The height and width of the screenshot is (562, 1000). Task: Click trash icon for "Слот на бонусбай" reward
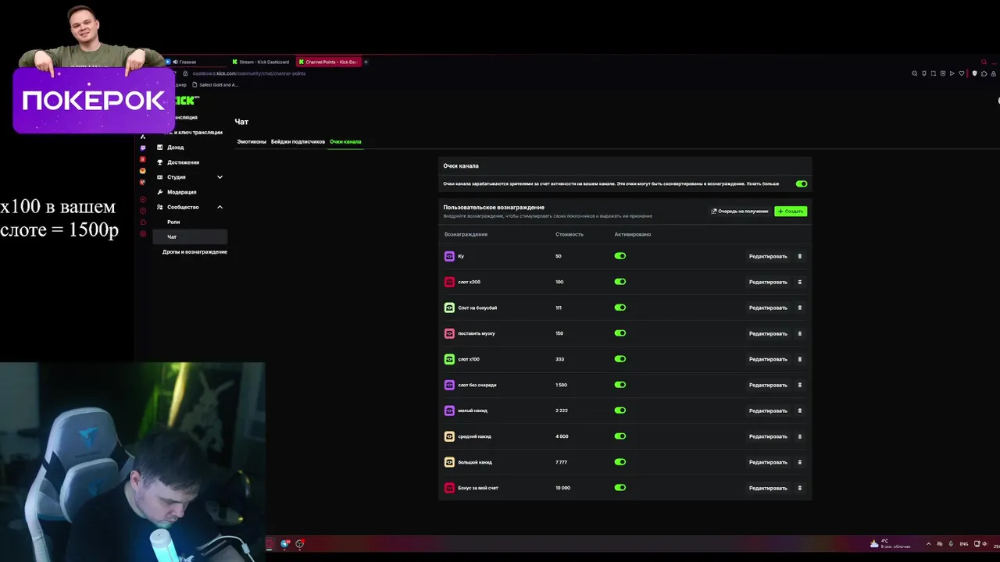click(x=799, y=308)
